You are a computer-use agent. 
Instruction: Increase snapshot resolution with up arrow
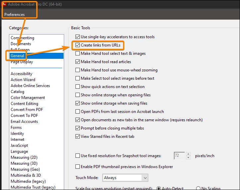[x=188, y=154]
